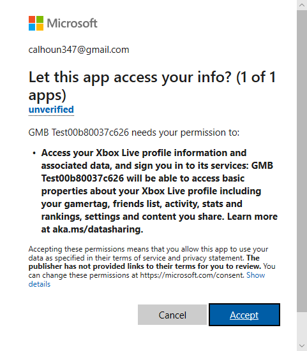Click the scrollbar track below the thumb
Image resolution: width=307 pixels, height=351 pixels.
(302, 326)
